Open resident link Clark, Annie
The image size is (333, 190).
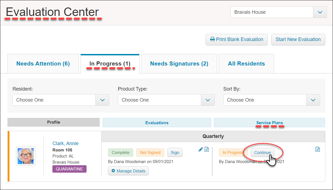pyautogui.click(x=65, y=143)
